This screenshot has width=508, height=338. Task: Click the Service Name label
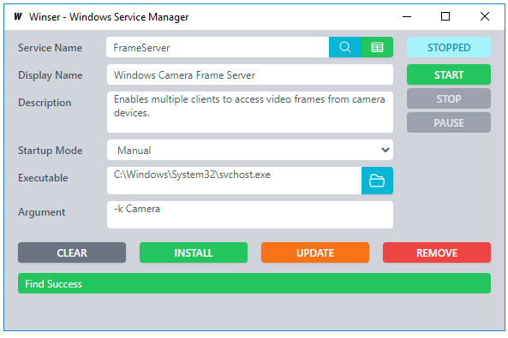(50, 48)
